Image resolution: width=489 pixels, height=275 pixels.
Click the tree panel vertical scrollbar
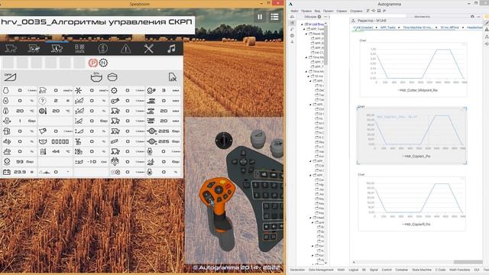325,45
